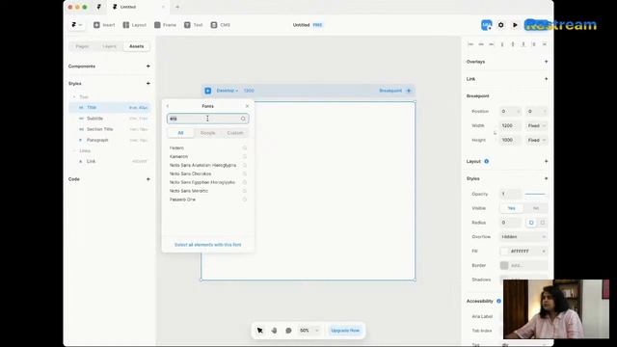Viewport: 617px width, 347px height.
Task: Switch to the Assets tab
Action: pyautogui.click(x=137, y=46)
